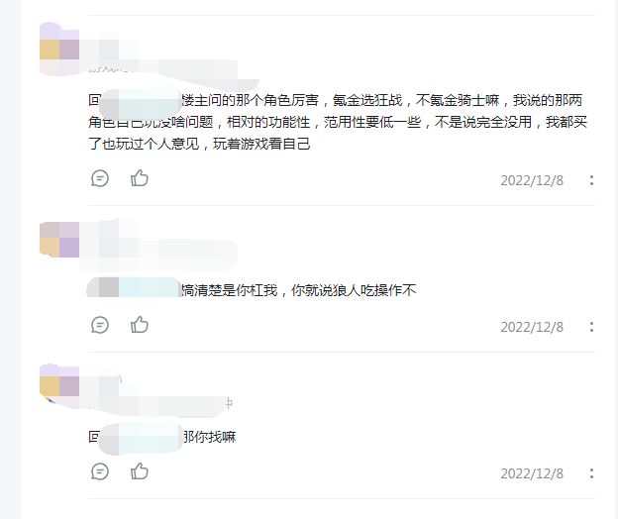The image size is (618, 519).
Task: Click the mentioned user before 那你找嘛
Action: [141, 437]
